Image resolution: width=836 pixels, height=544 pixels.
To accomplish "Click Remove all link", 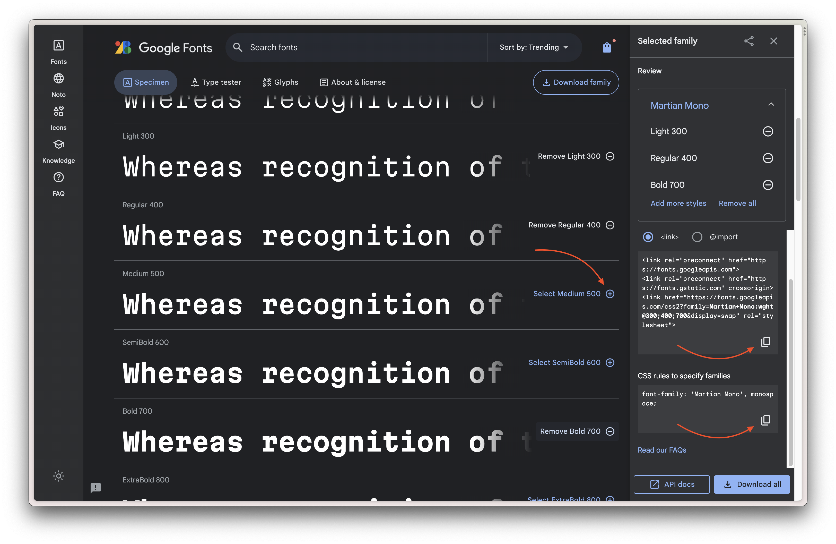I will pyautogui.click(x=737, y=203).
